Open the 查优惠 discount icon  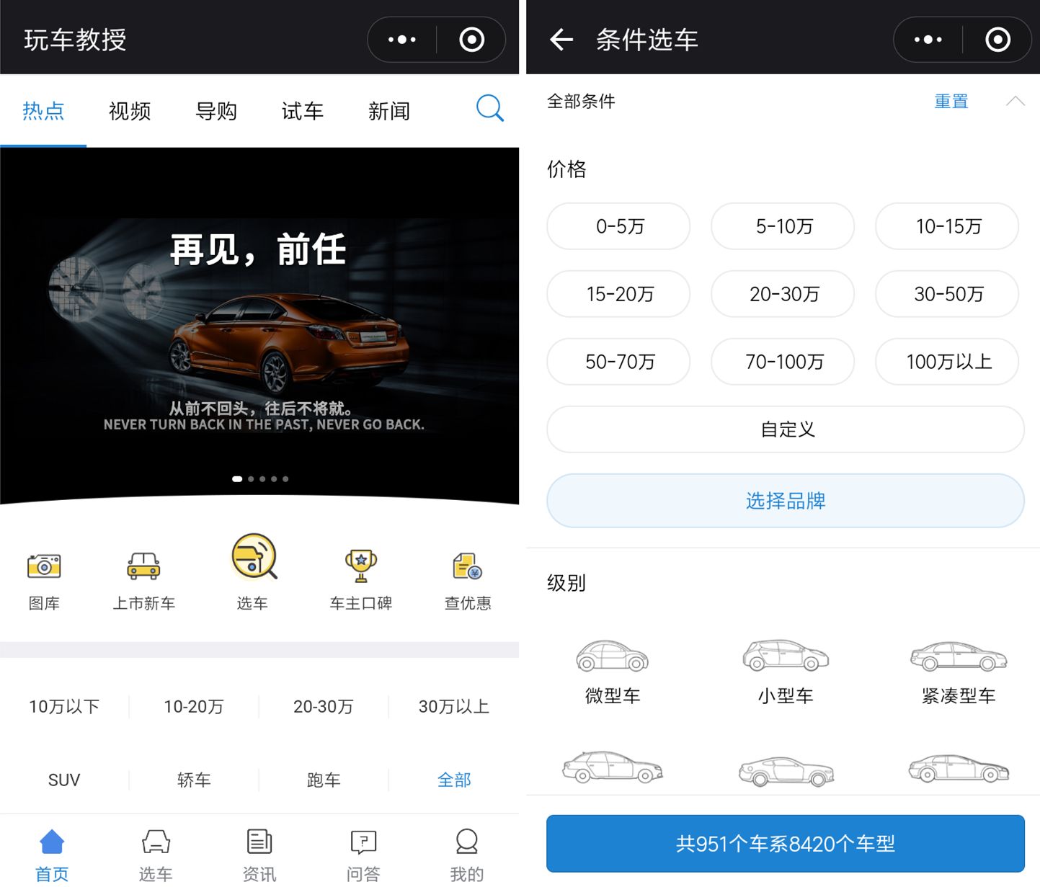[x=467, y=566]
